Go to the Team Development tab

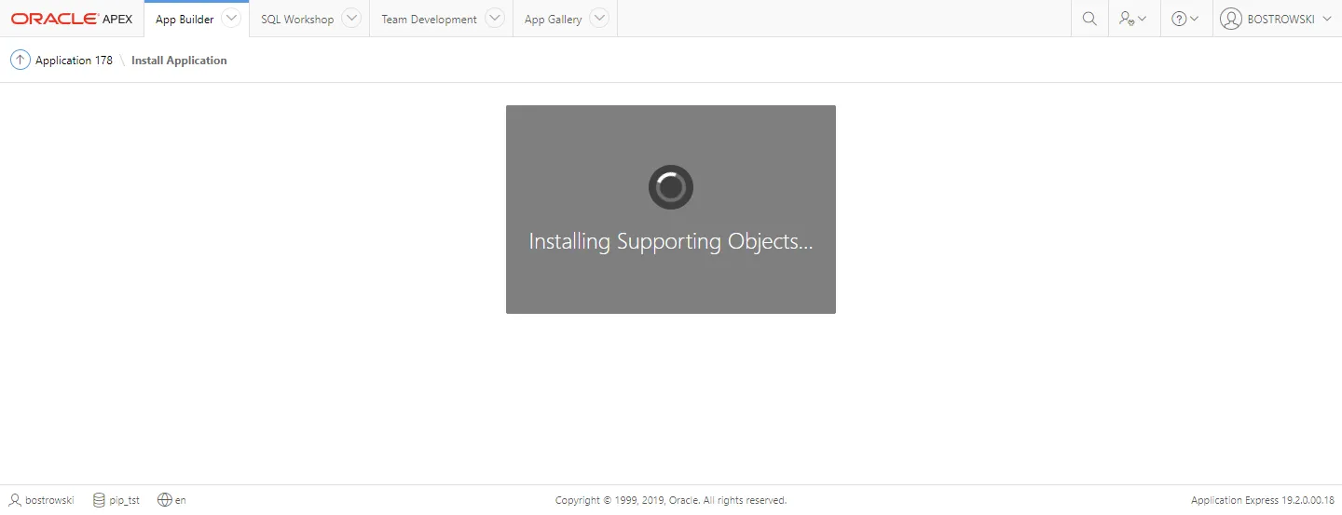tap(429, 20)
